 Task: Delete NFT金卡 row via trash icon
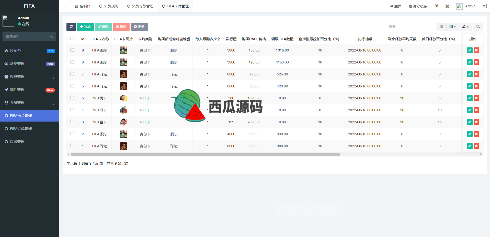[476, 122]
